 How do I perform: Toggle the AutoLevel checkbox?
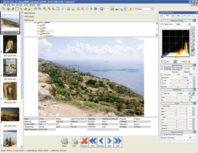[x=162, y=75]
